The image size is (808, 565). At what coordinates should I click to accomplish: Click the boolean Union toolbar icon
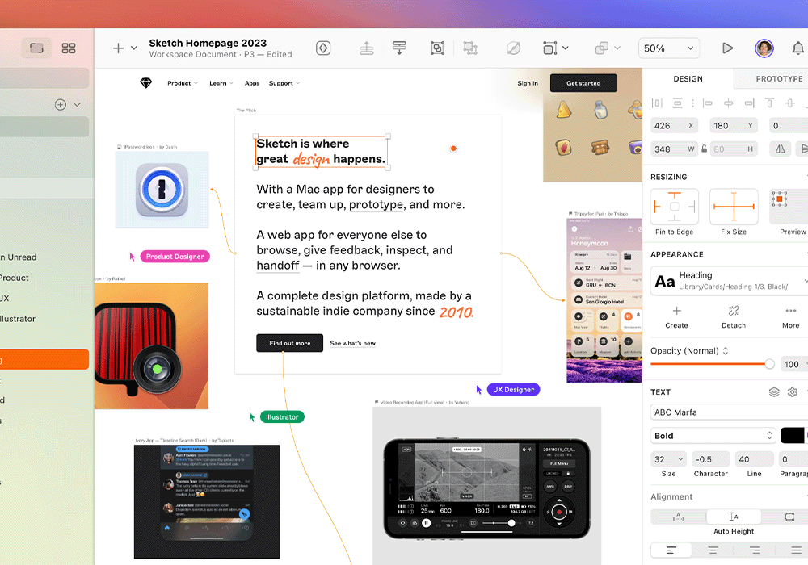pos(601,48)
